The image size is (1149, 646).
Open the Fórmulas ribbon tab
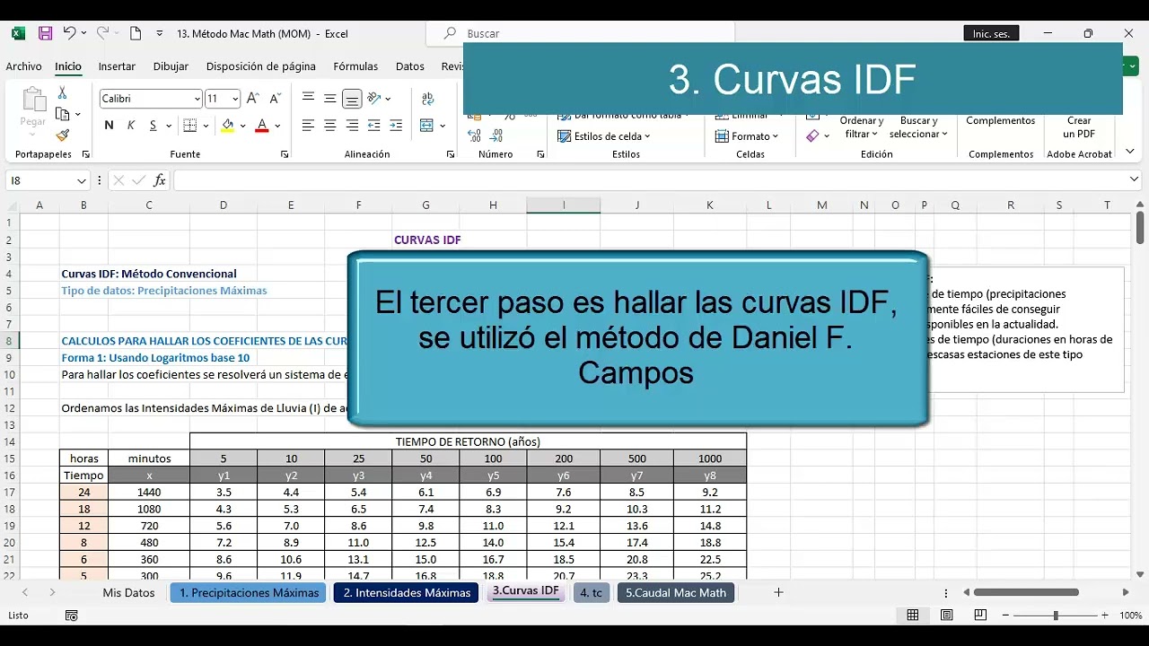[355, 66]
